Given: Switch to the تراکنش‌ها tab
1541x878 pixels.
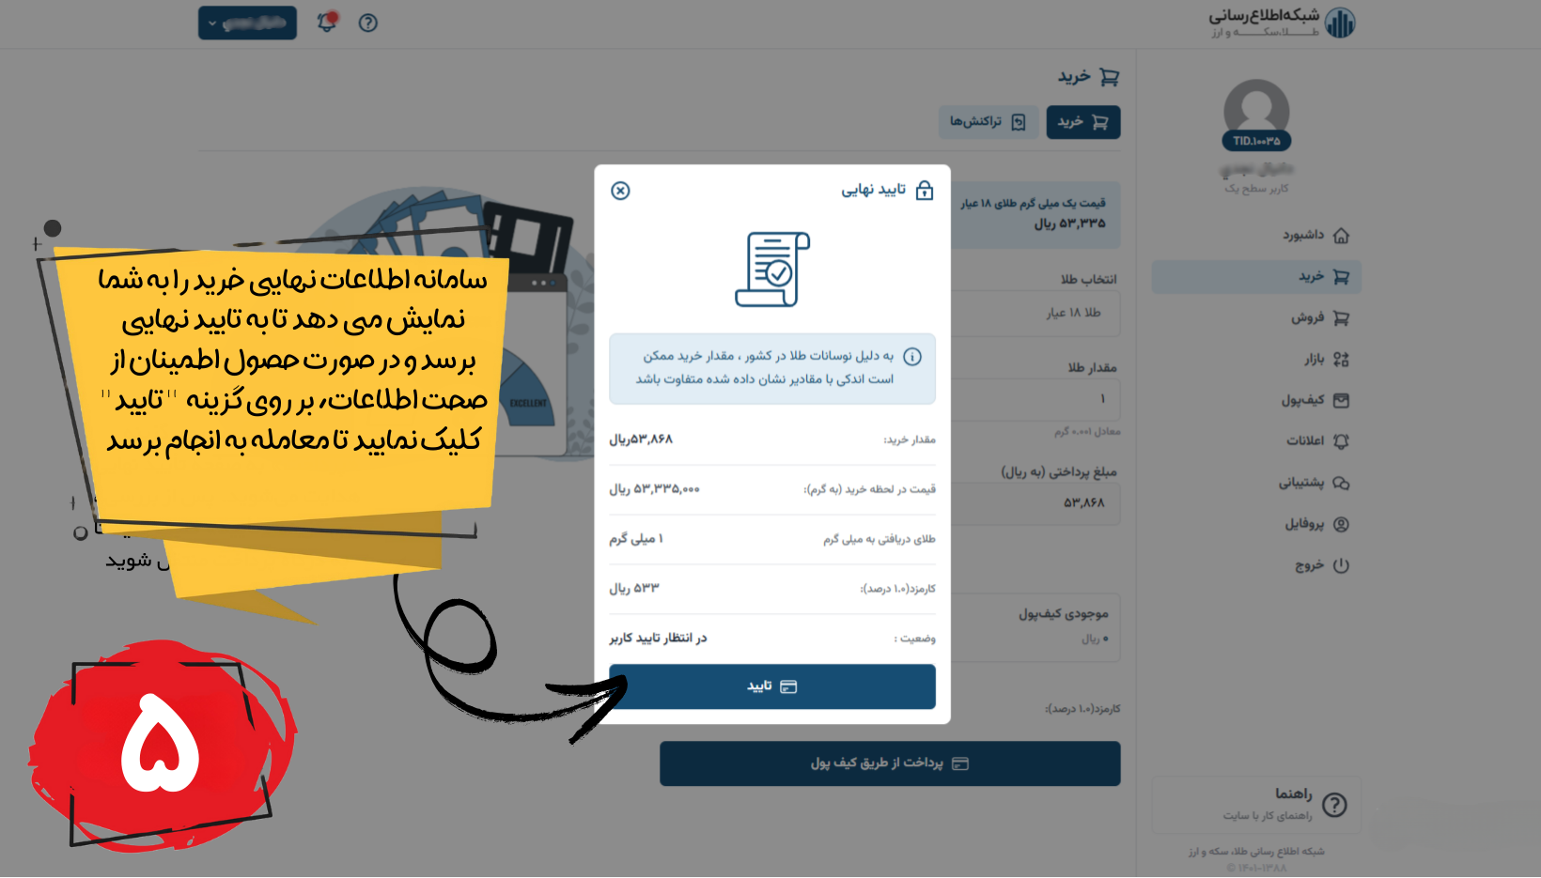Looking at the screenshot, I should (x=988, y=122).
